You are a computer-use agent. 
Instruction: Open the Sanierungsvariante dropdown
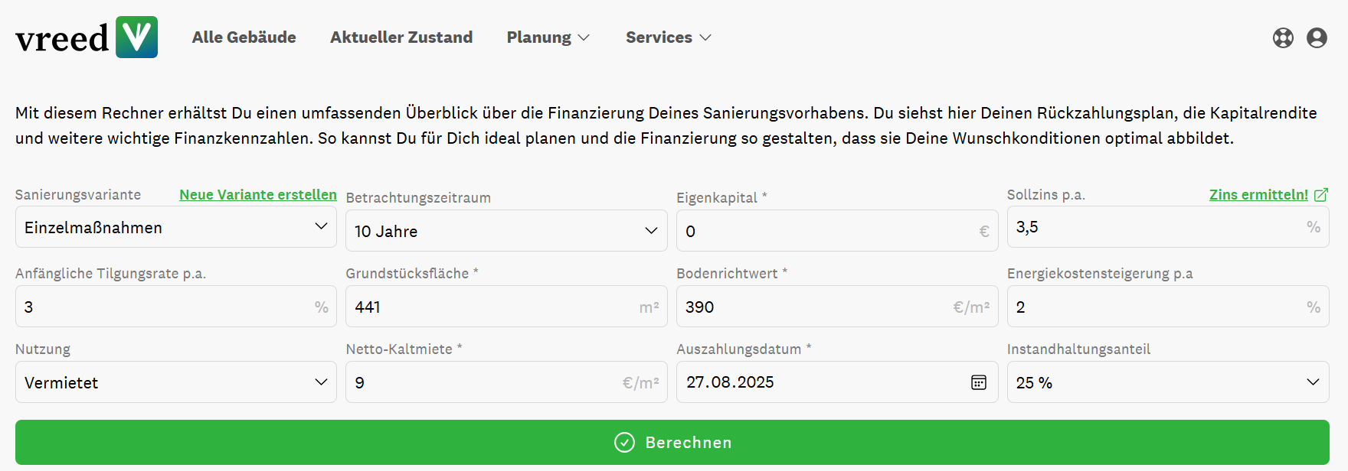[x=175, y=228]
